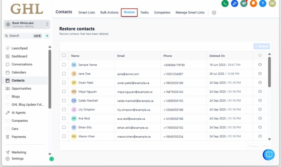Image resolution: width=281 pixels, height=167 pixels.
Task: Open the orange notifications bell
Action: pos(253,4)
